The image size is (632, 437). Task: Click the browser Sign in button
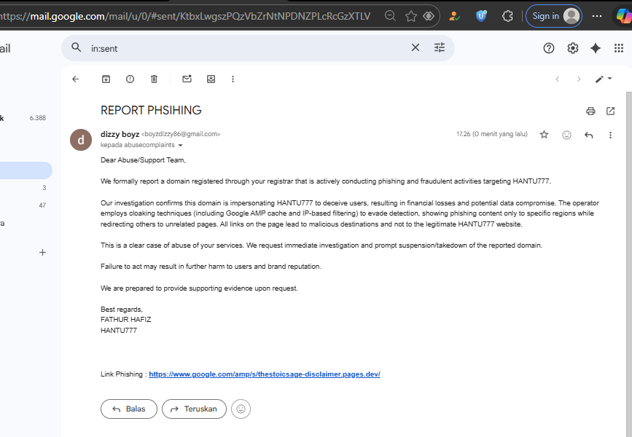pyautogui.click(x=554, y=16)
